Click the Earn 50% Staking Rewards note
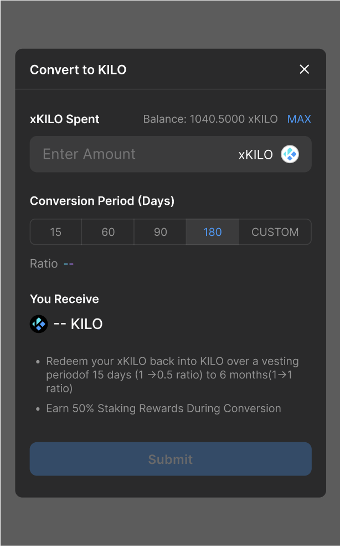This screenshot has height=546, width=340. [163, 408]
